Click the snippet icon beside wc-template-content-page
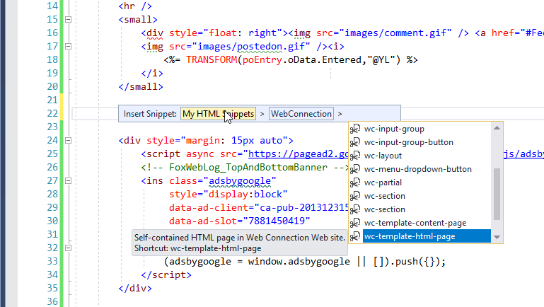The image size is (544, 307). coord(356,223)
